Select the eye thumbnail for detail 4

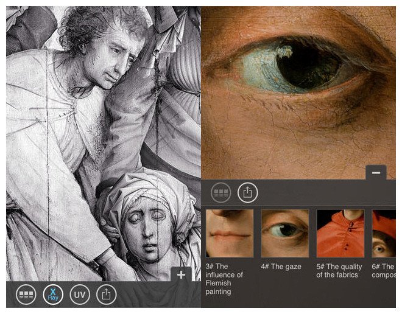click(x=284, y=233)
